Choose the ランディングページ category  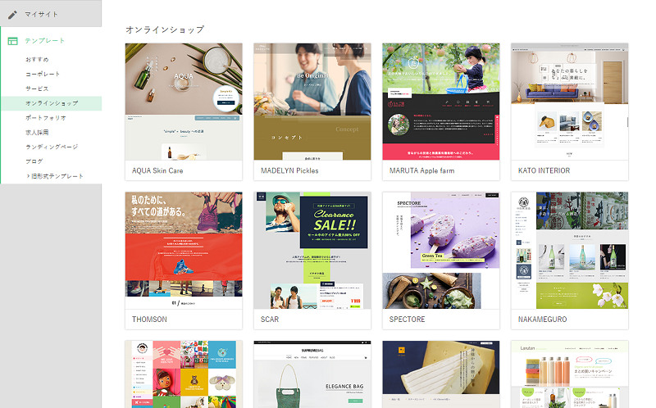pyautogui.click(x=52, y=147)
